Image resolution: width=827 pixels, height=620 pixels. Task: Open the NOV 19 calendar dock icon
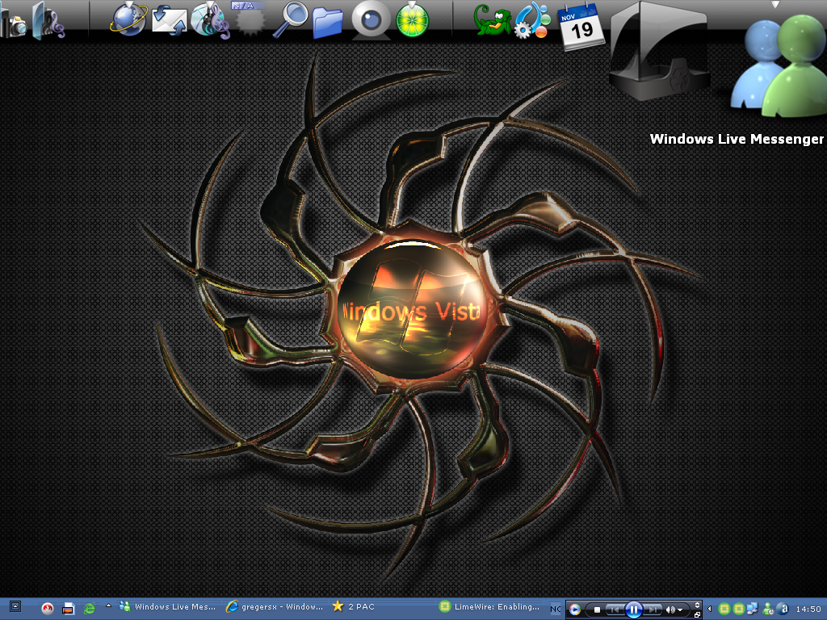[x=581, y=27]
